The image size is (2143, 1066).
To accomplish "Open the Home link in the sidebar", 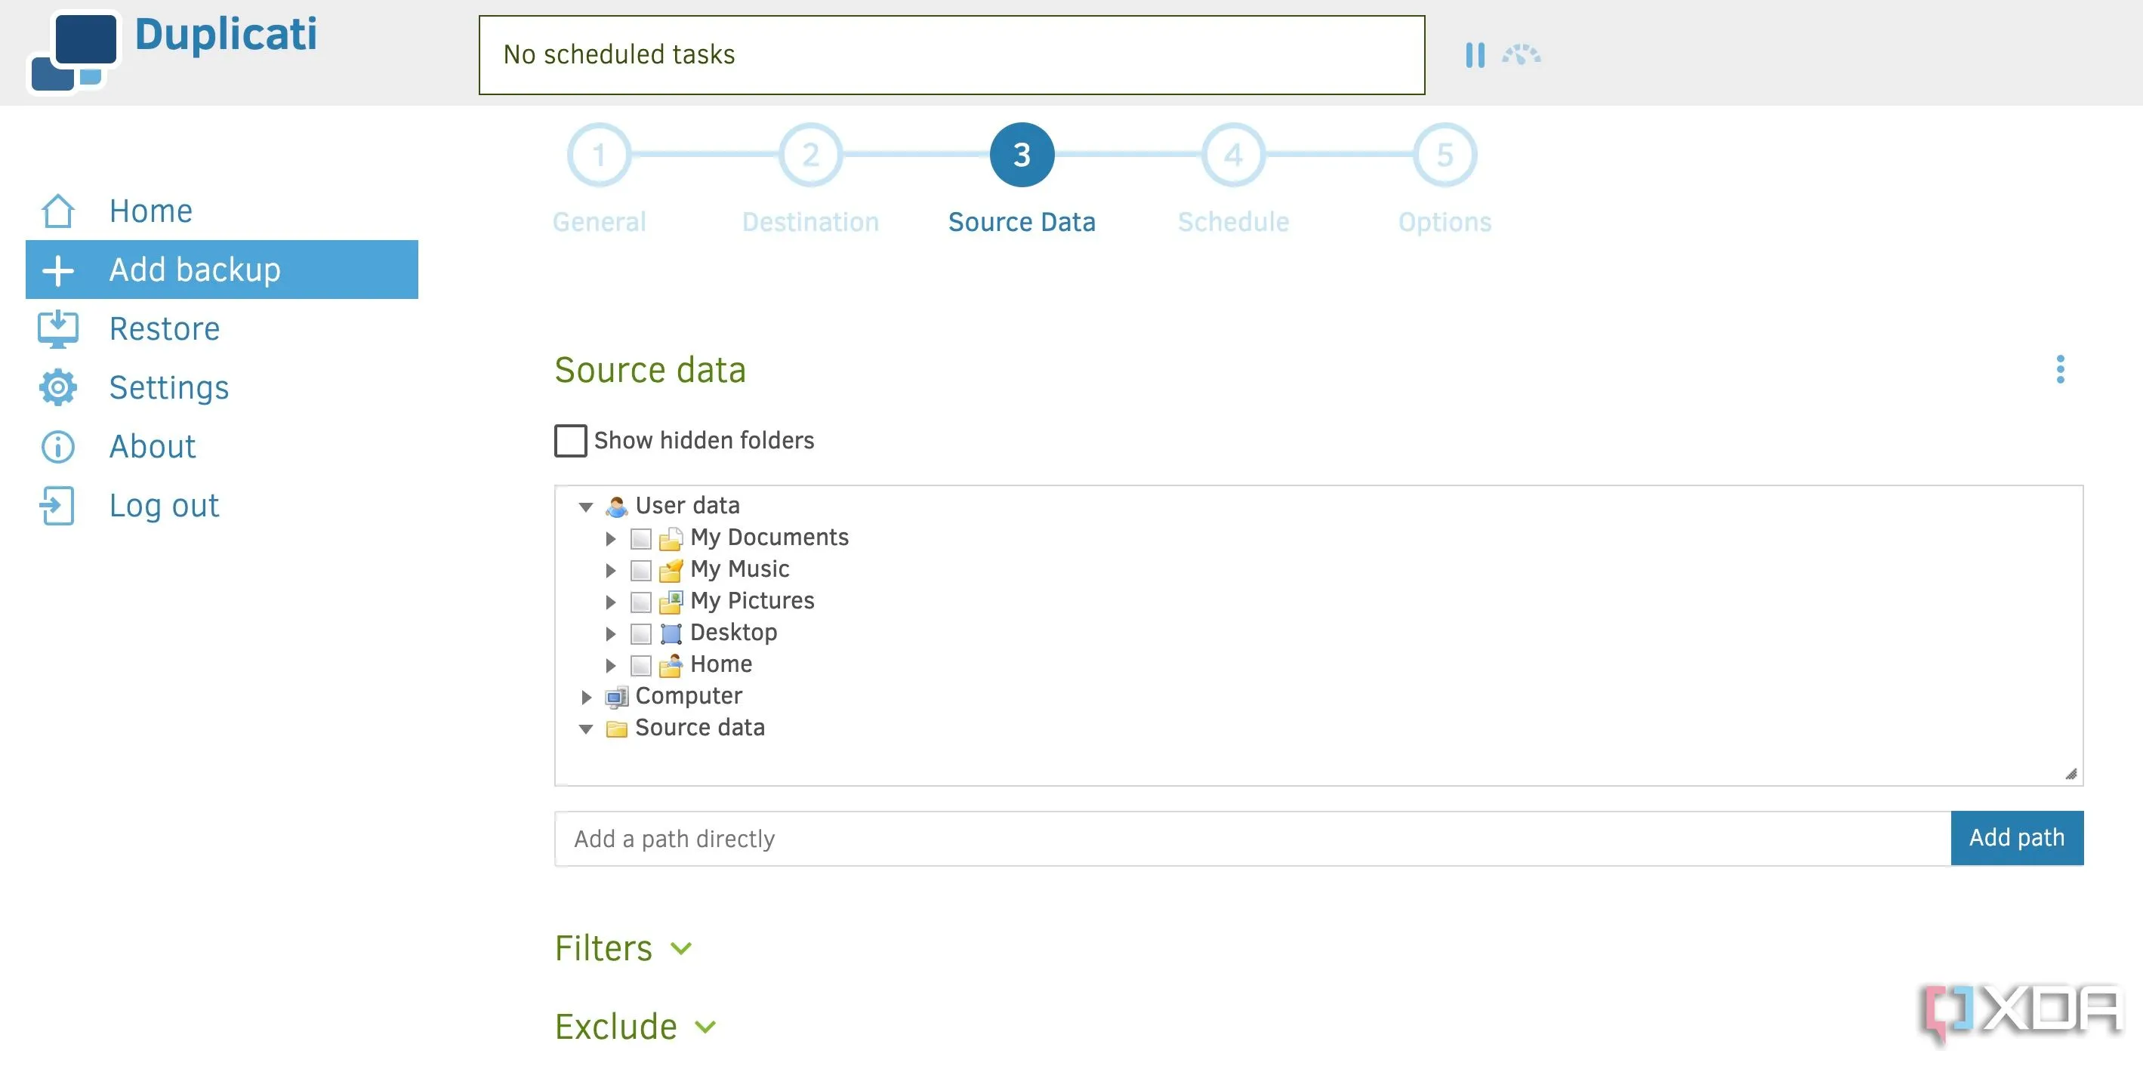I will (x=150, y=211).
